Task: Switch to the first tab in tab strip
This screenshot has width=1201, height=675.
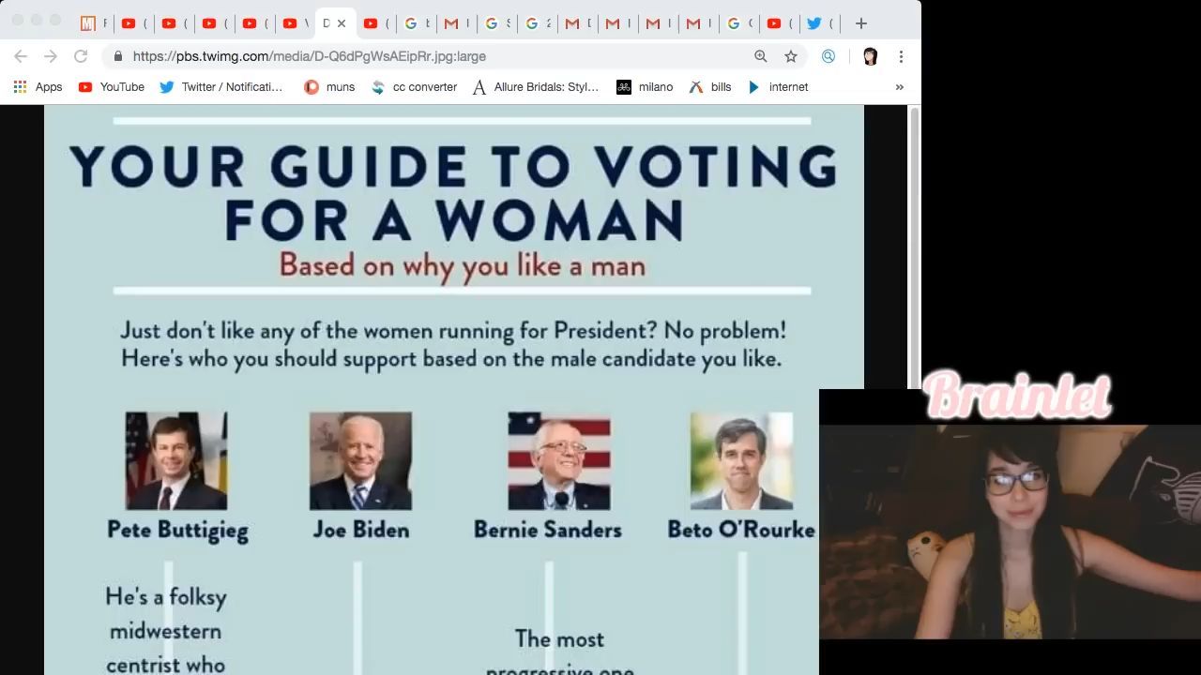Action: 91,23
